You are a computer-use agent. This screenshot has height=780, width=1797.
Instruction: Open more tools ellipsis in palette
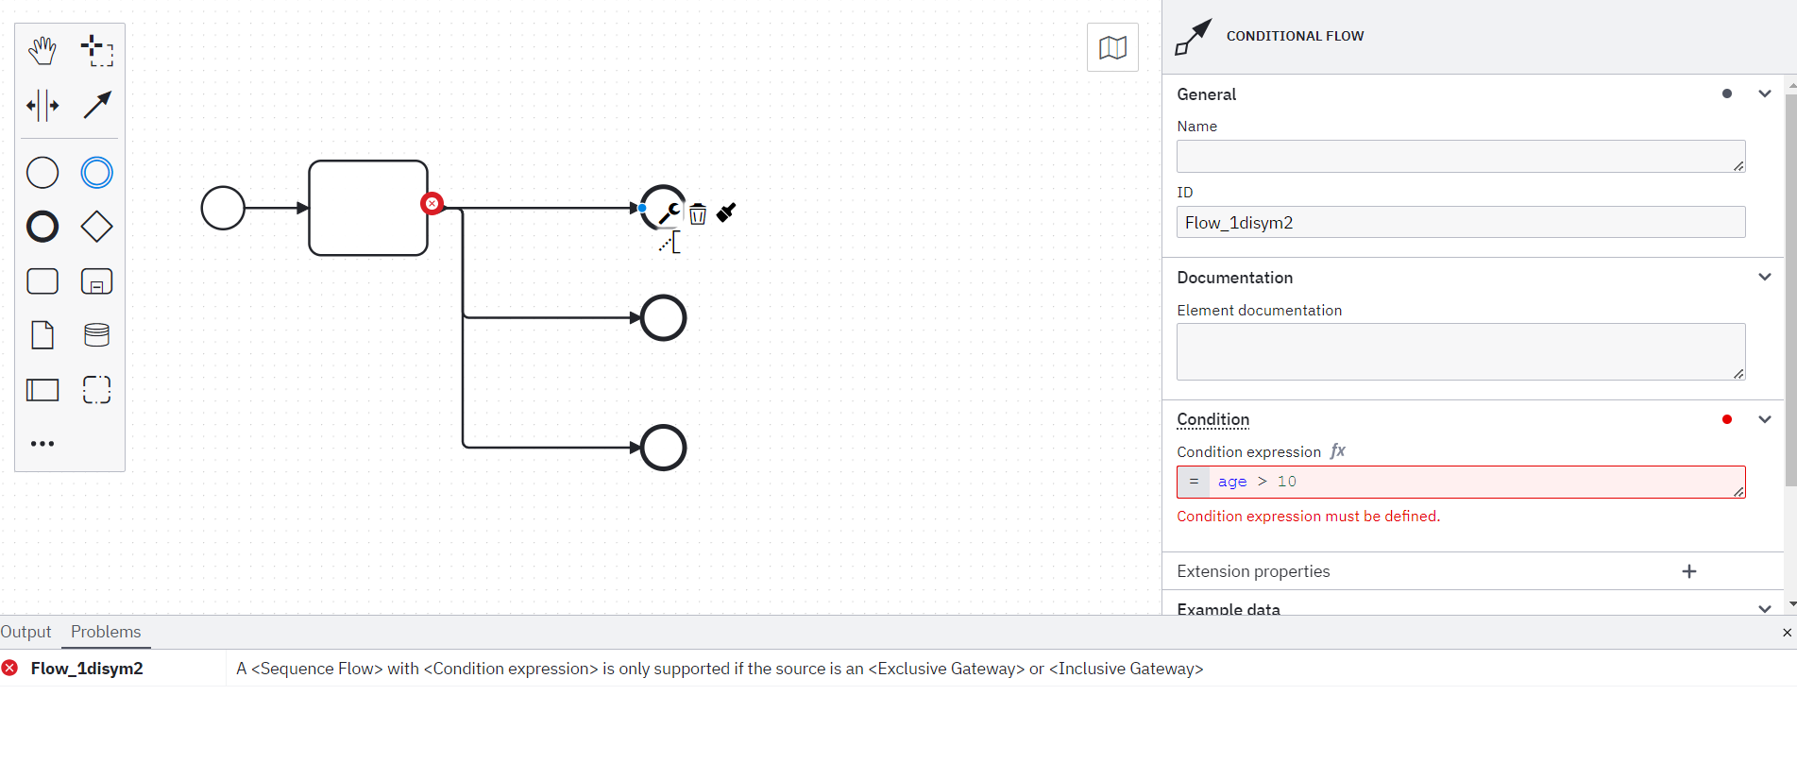coord(42,444)
